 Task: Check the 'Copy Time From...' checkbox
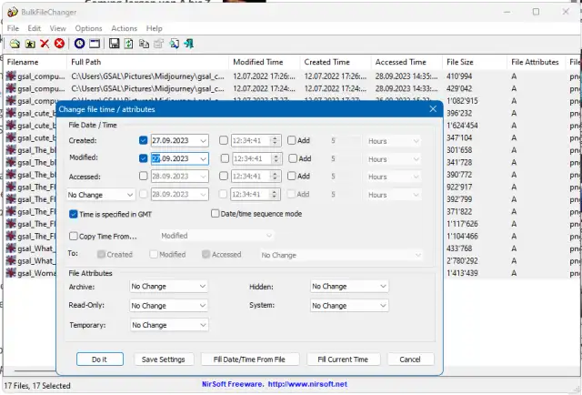75,236
